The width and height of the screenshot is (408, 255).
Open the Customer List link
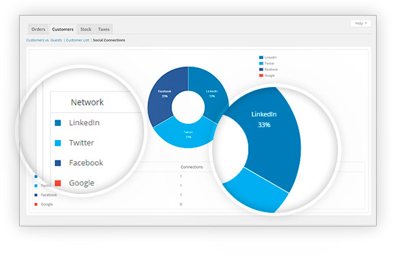pos(78,40)
